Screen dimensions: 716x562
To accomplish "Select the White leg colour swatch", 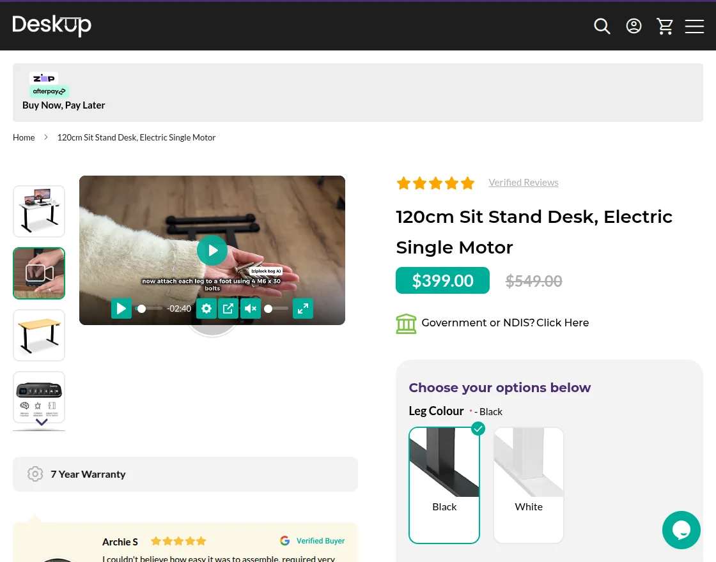I will (x=529, y=485).
